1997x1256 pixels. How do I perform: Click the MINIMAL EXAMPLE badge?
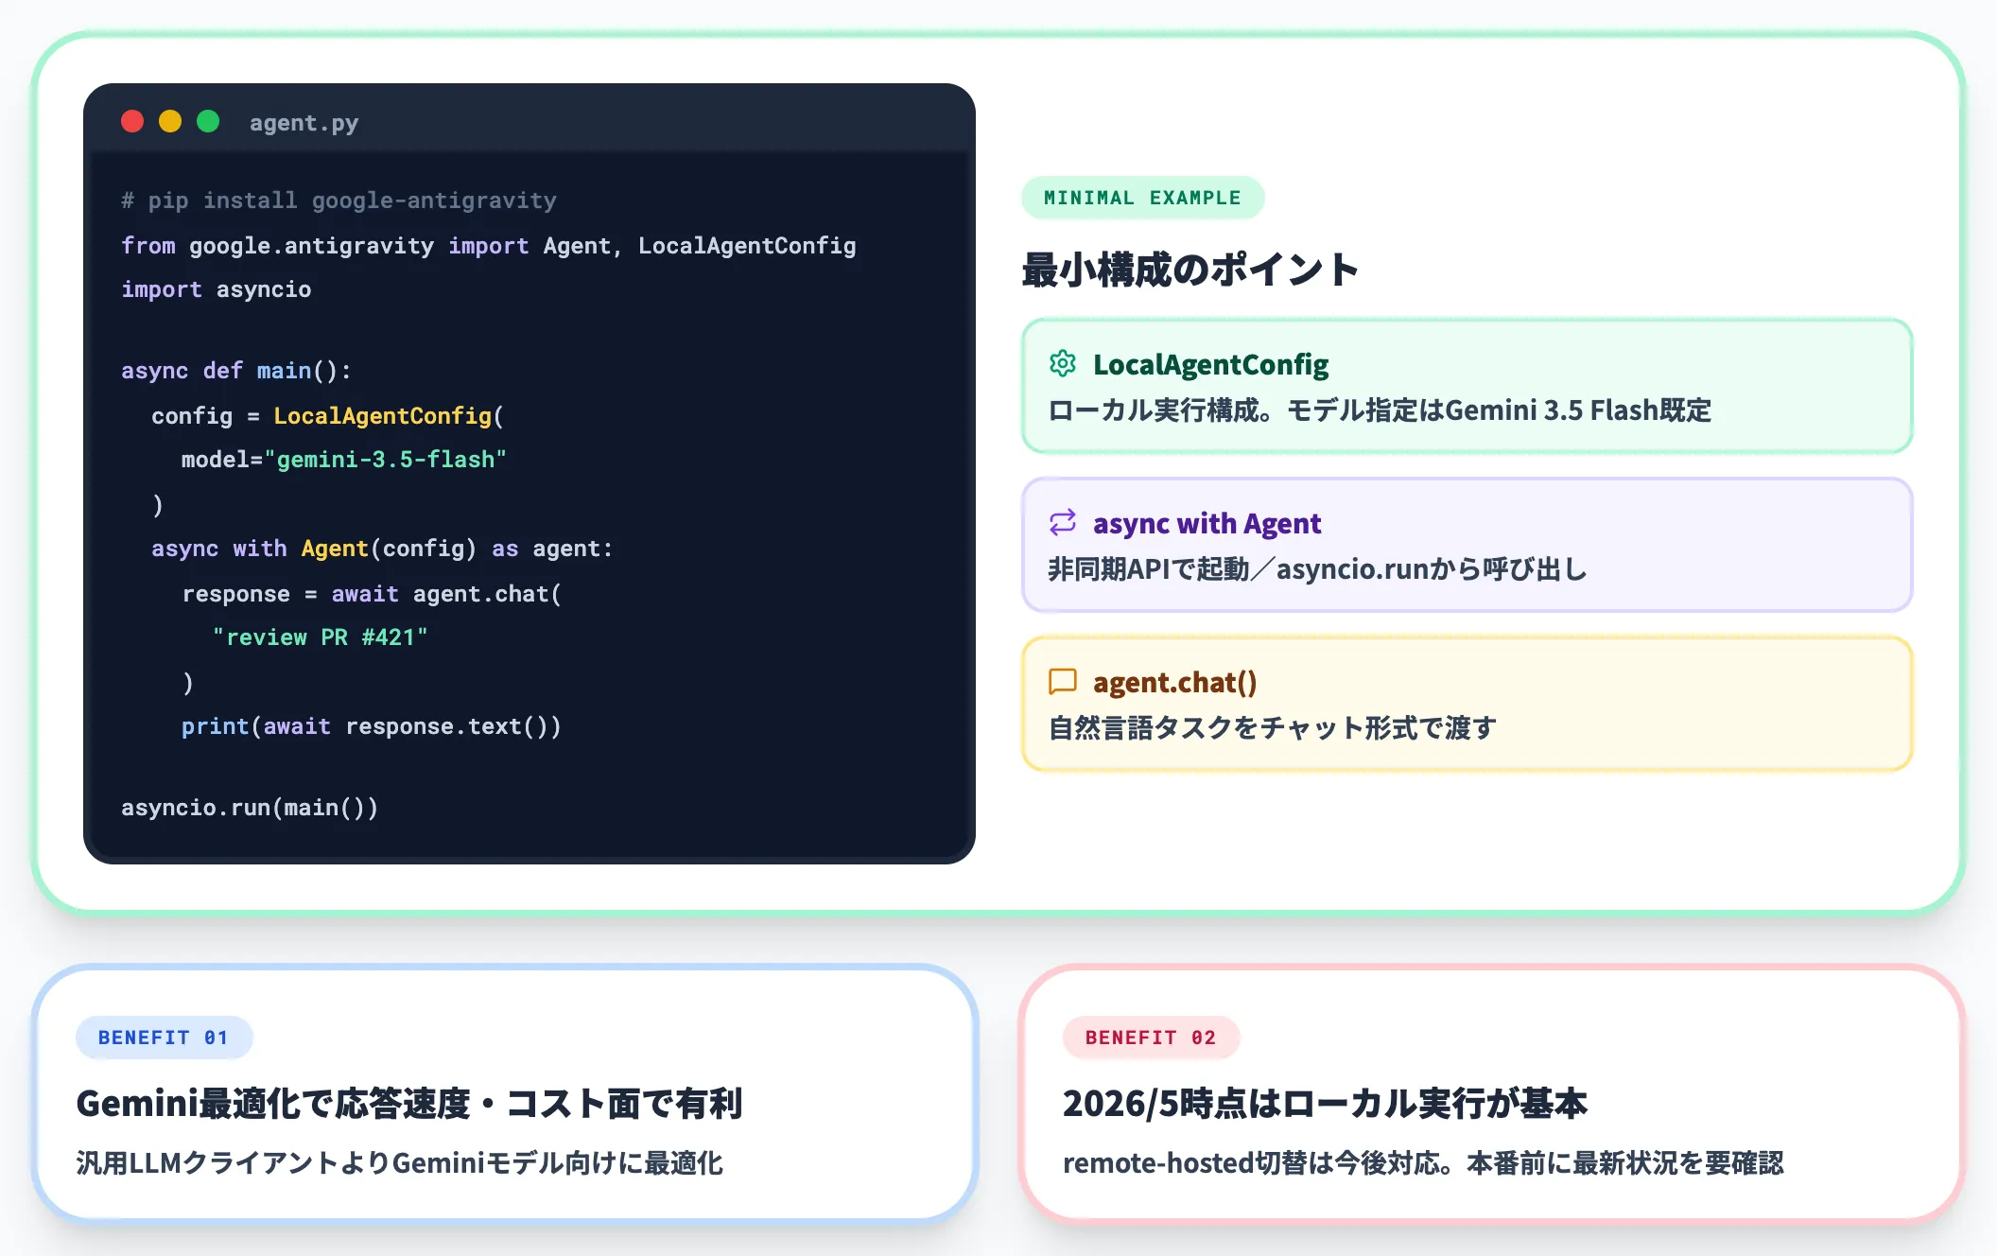(1142, 198)
